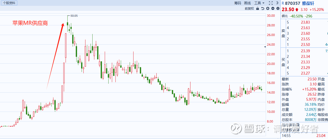Click the 卖盘 sell side label
This screenshot has width=328, height=139.
[x=283, y=33]
